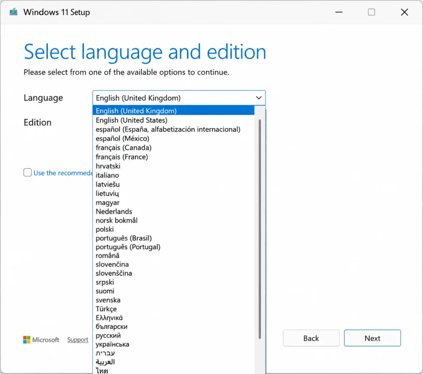Close the Windows 11 Setup window

pyautogui.click(x=404, y=12)
